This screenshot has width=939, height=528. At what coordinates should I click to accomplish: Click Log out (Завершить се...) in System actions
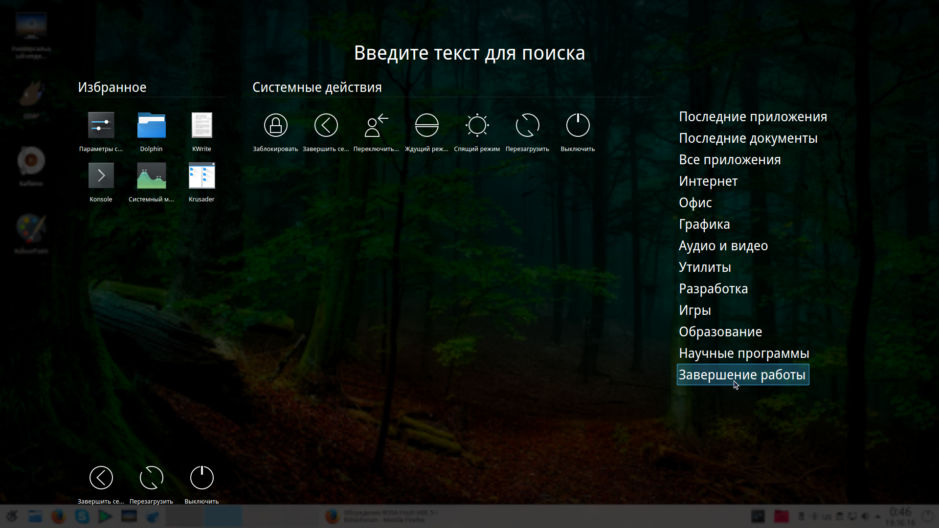(x=326, y=126)
